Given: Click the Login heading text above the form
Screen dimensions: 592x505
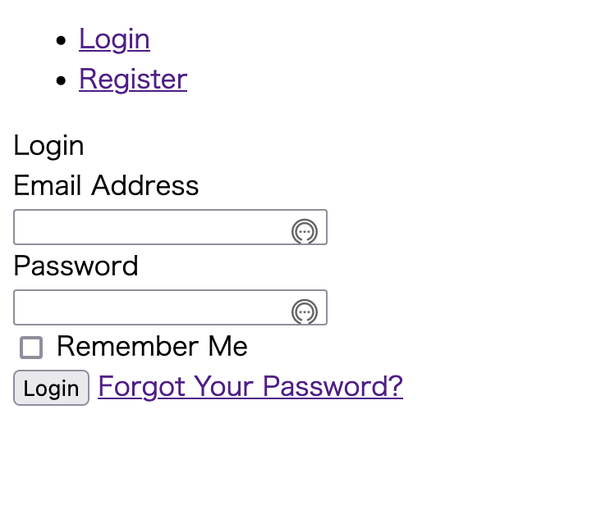Looking at the screenshot, I should [48, 146].
